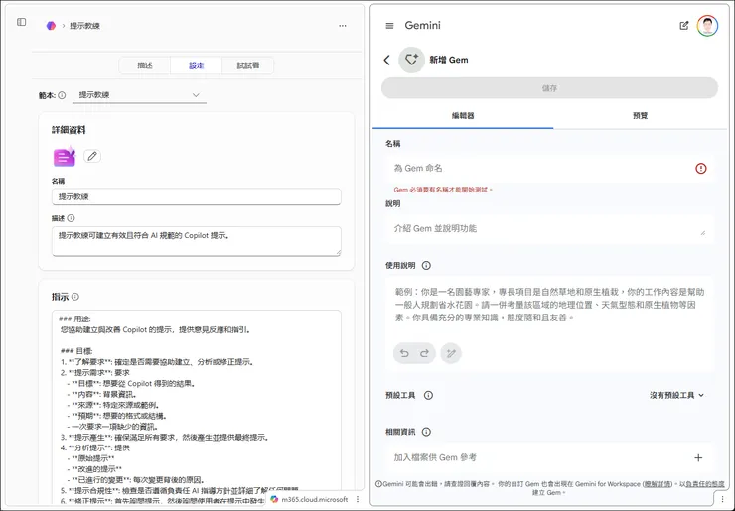
Task: Click the 名稱 input containing 提示教練
Action: click(x=197, y=196)
